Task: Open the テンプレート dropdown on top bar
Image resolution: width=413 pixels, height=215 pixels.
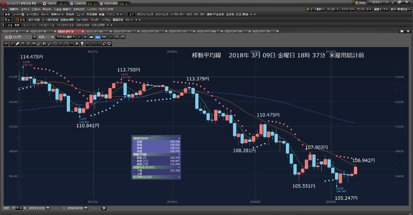Action: [365, 9]
